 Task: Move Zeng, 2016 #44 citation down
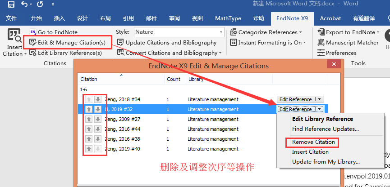point(98,129)
